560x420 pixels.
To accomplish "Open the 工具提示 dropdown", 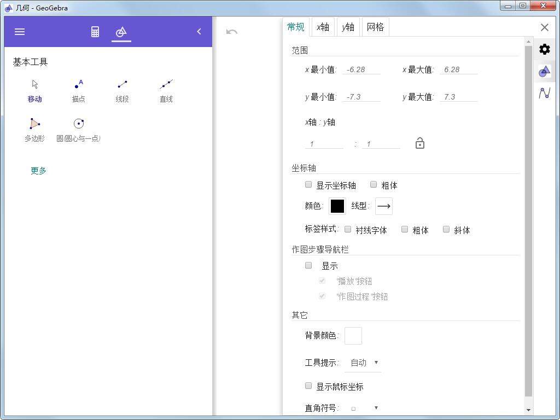I will [x=364, y=363].
